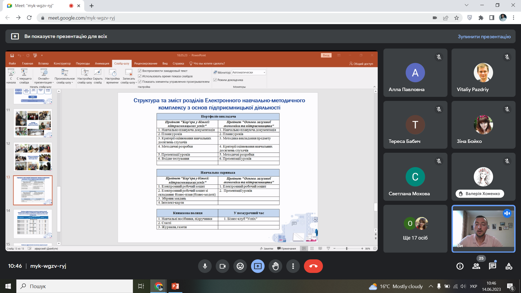Switch to Slide Sorter view
This screenshot has width=521, height=293.
click(312, 249)
